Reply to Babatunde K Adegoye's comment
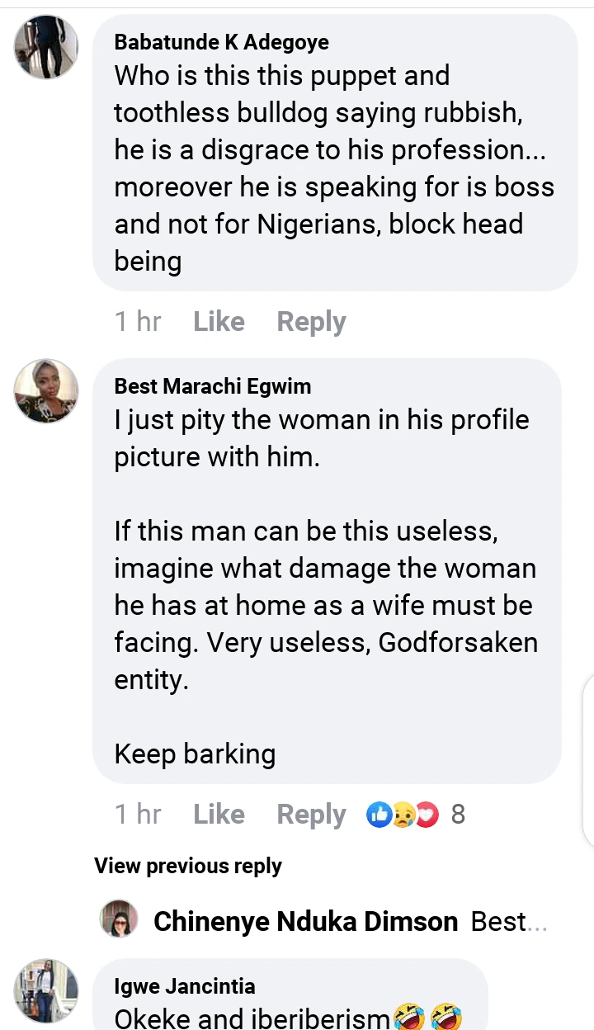 [311, 321]
